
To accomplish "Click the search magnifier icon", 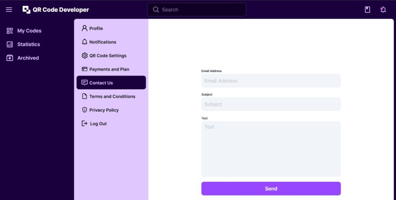I will tap(156, 9).
